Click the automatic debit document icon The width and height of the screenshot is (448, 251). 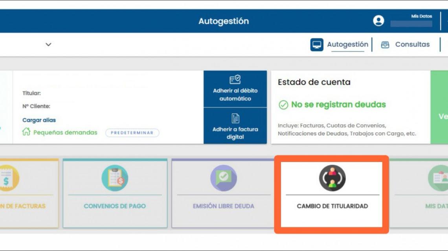[x=235, y=80]
